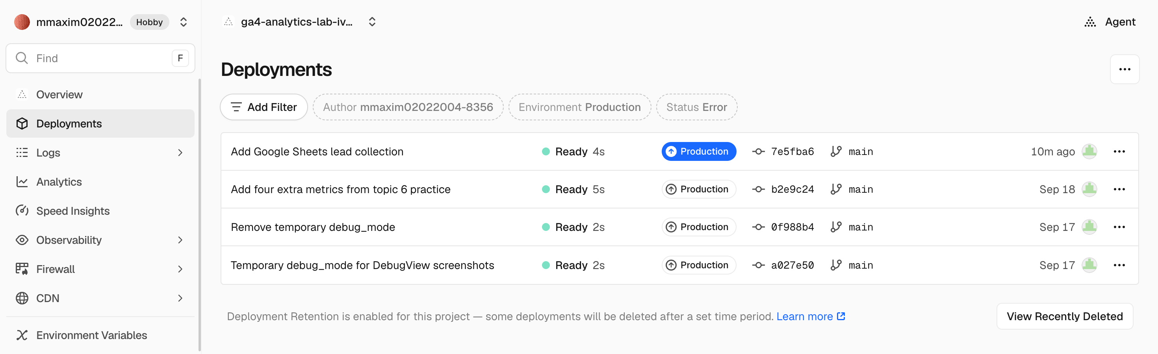
Task: Click View Recently Deleted button
Action: pos(1065,316)
